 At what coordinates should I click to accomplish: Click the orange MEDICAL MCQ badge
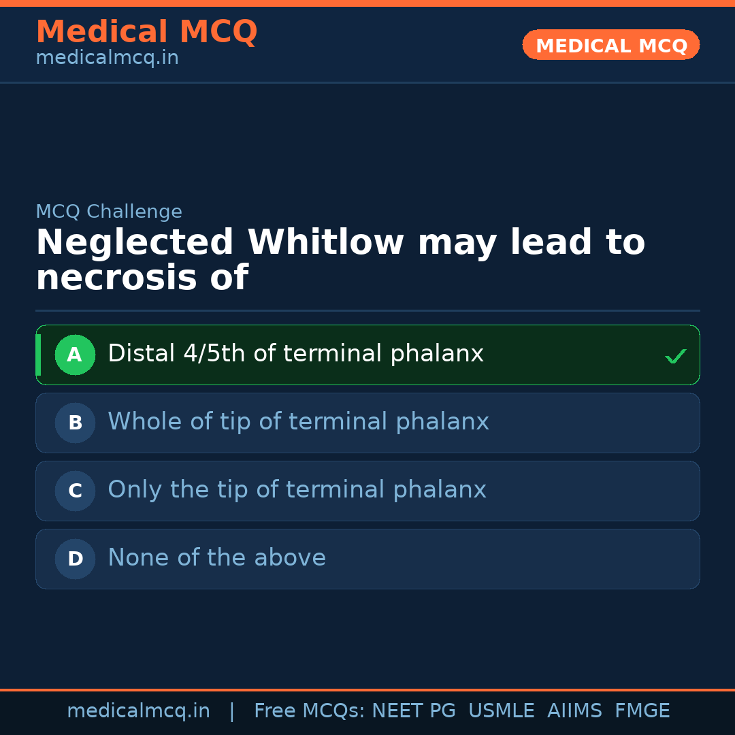[x=610, y=45]
